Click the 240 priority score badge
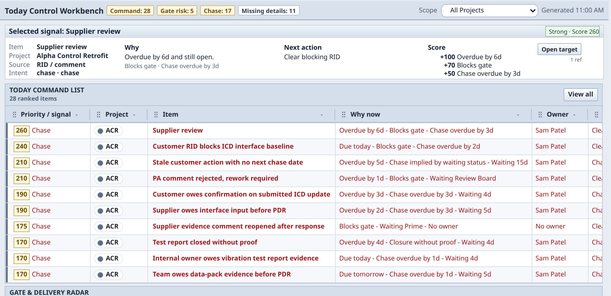Screen dimensions: 611x296 coord(22,147)
